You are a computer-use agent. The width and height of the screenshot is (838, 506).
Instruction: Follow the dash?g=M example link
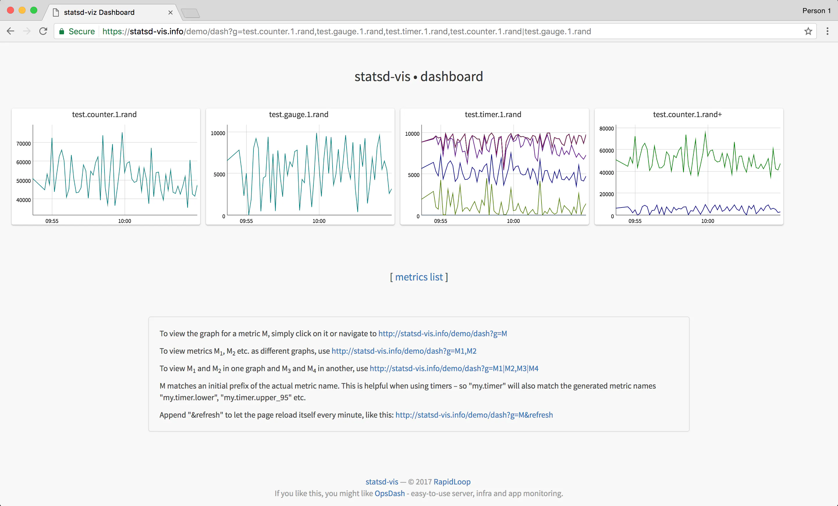click(443, 333)
